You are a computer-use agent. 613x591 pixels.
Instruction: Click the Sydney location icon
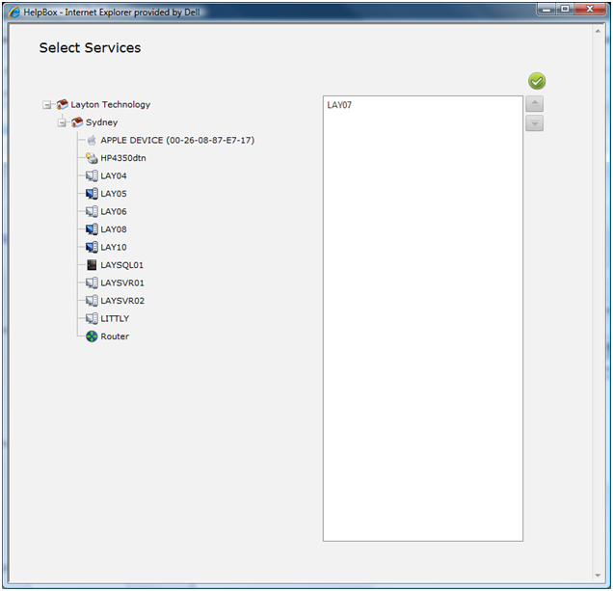click(77, 122)
